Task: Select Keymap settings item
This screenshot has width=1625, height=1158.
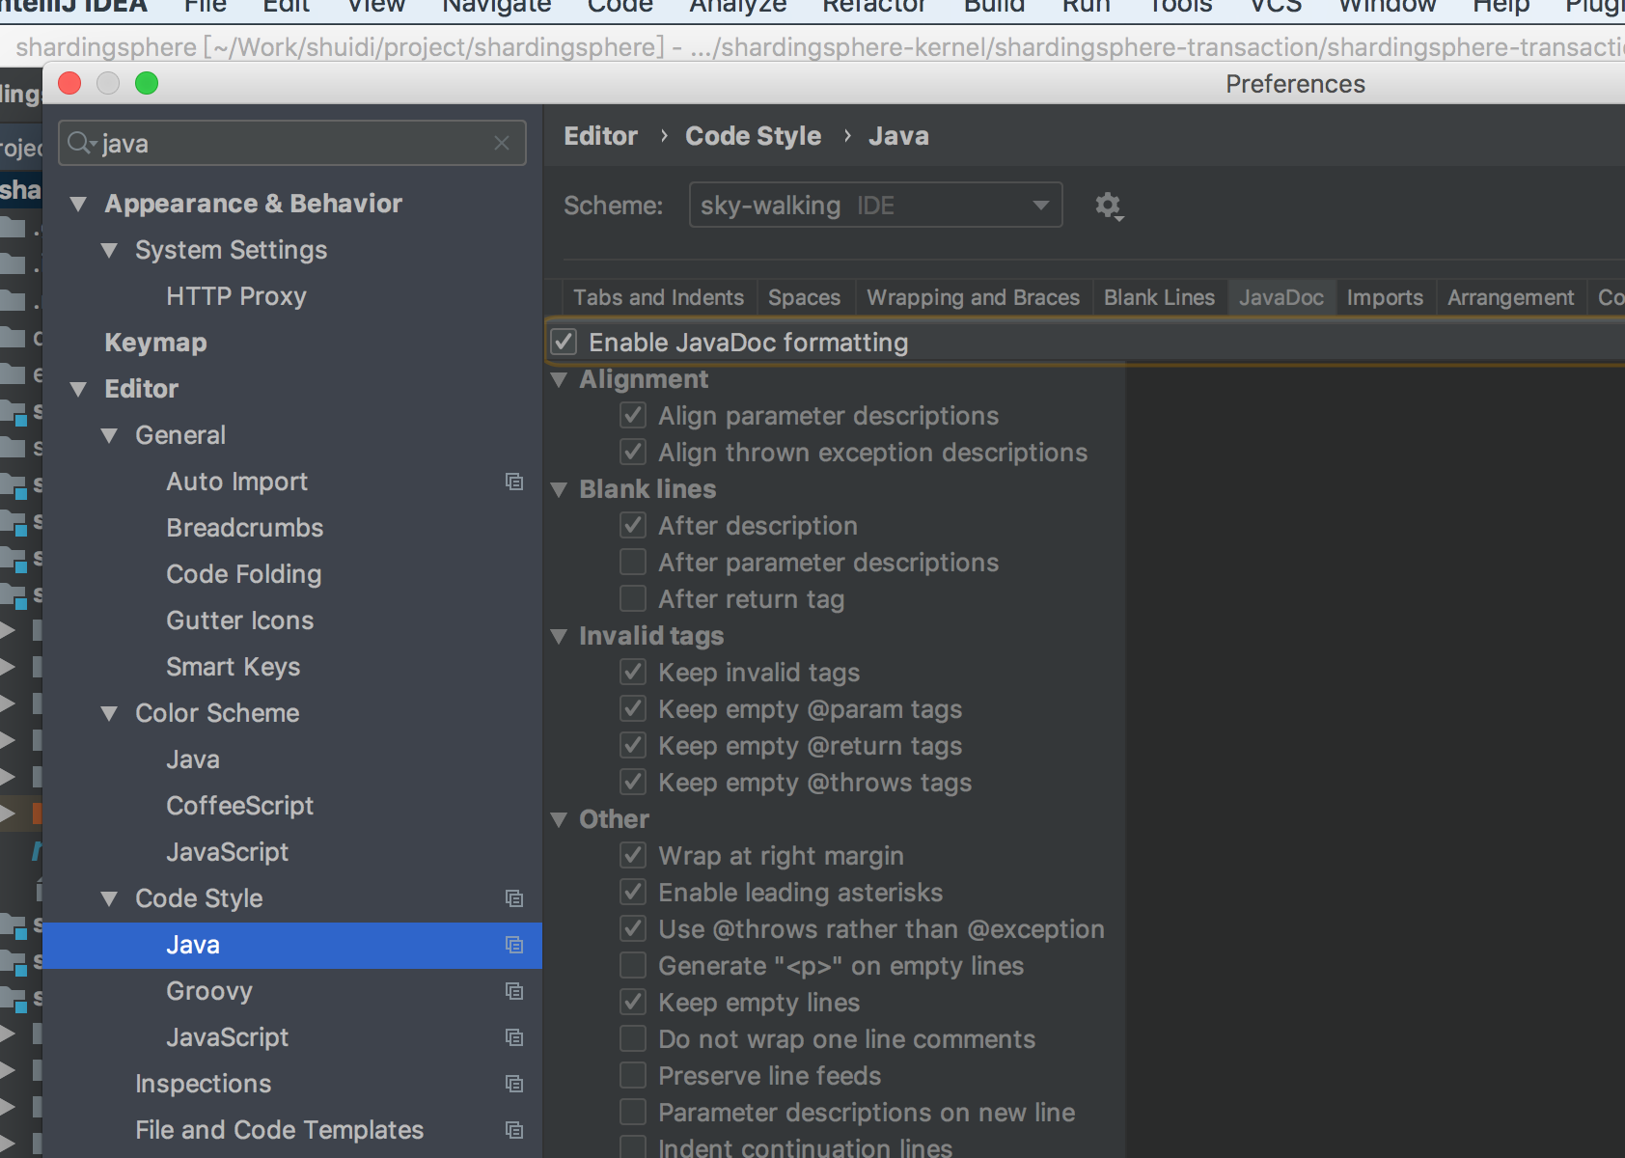Action: click(x=155, y=343)
